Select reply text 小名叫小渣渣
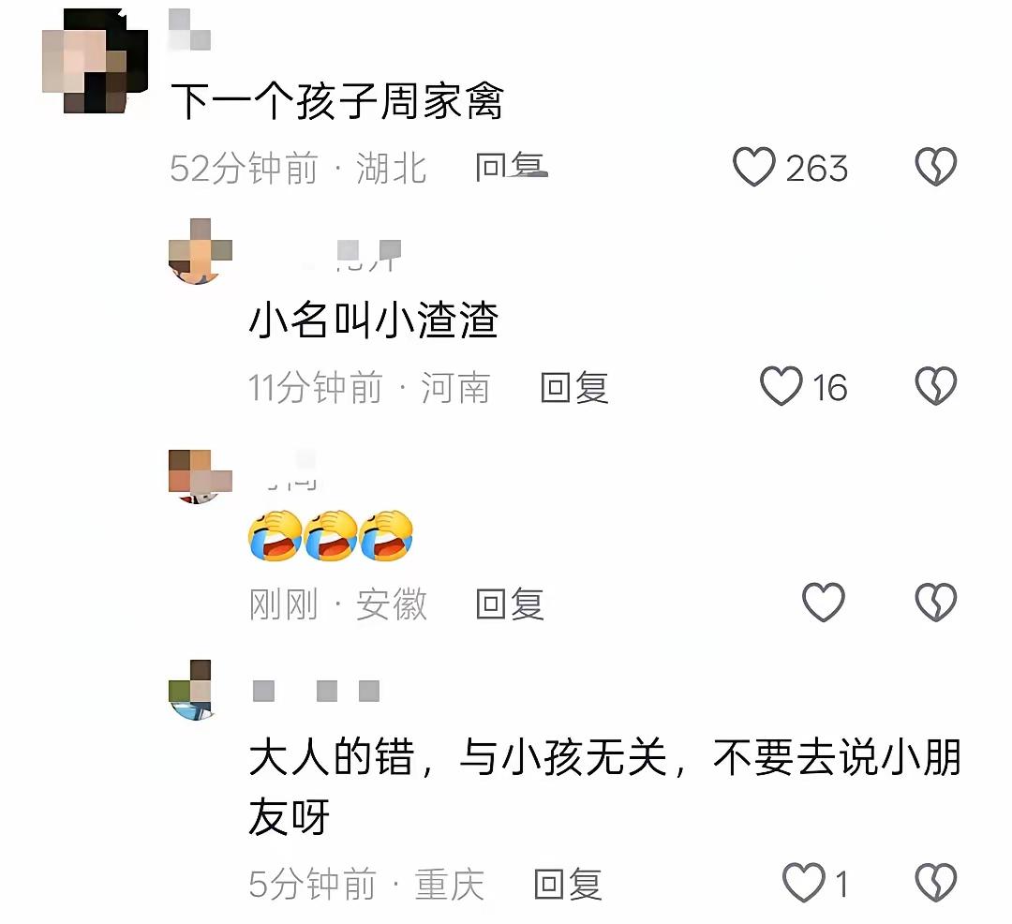1012x924 pixels. pos(373,320)
